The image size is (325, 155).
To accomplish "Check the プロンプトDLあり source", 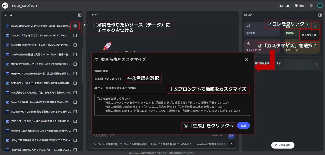I will (75, 121).
